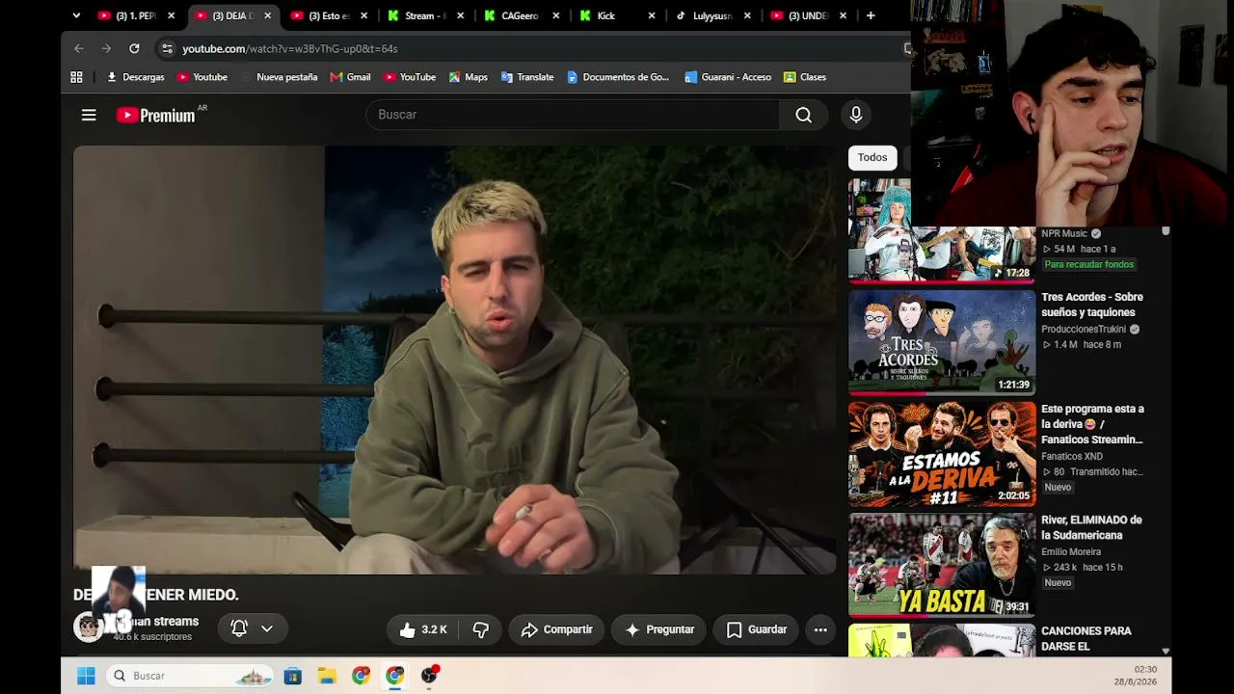
Task: Click the browser address bar URL
Action: (290, 48)
